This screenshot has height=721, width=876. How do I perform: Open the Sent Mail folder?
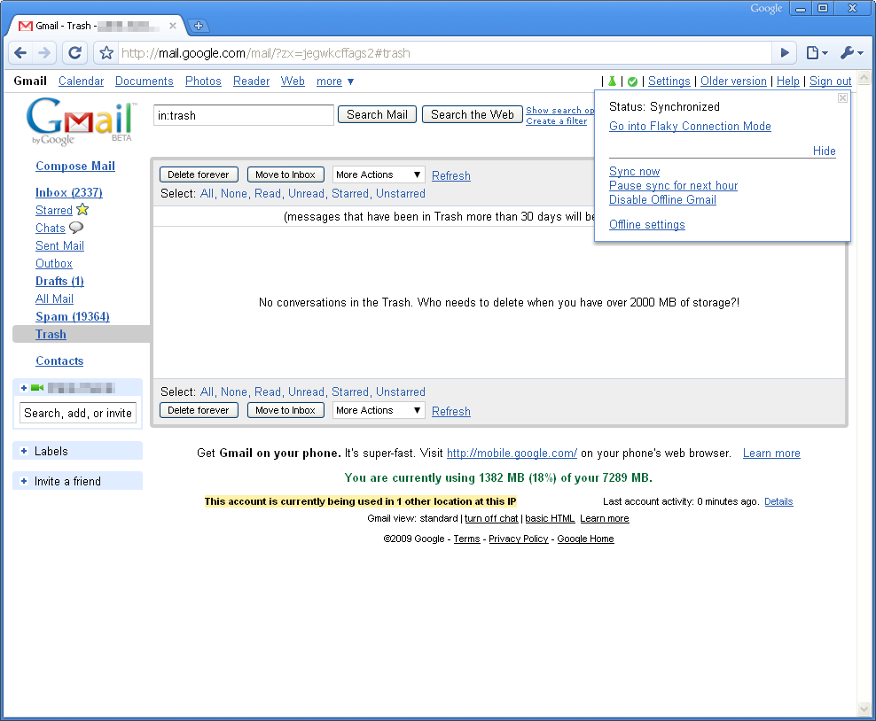click(x=59, y=245)
